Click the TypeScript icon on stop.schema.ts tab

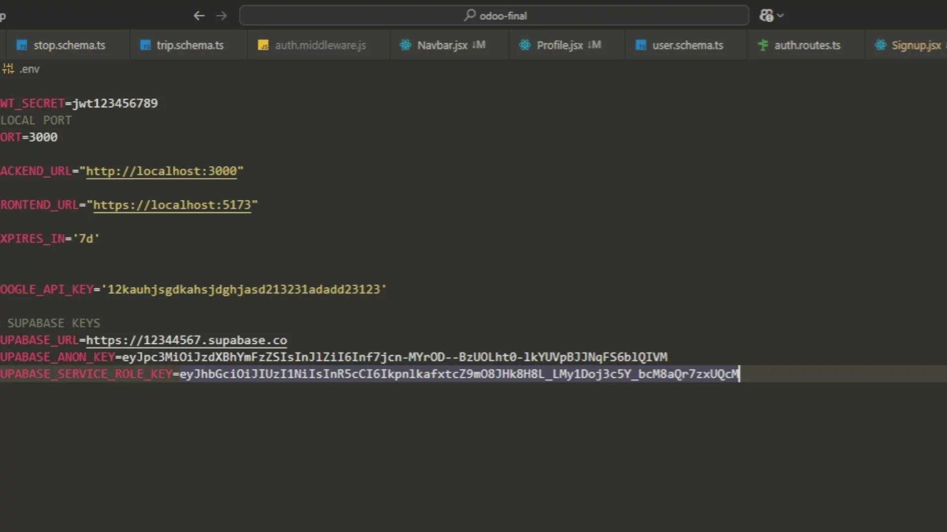click(x=22, y=45)
